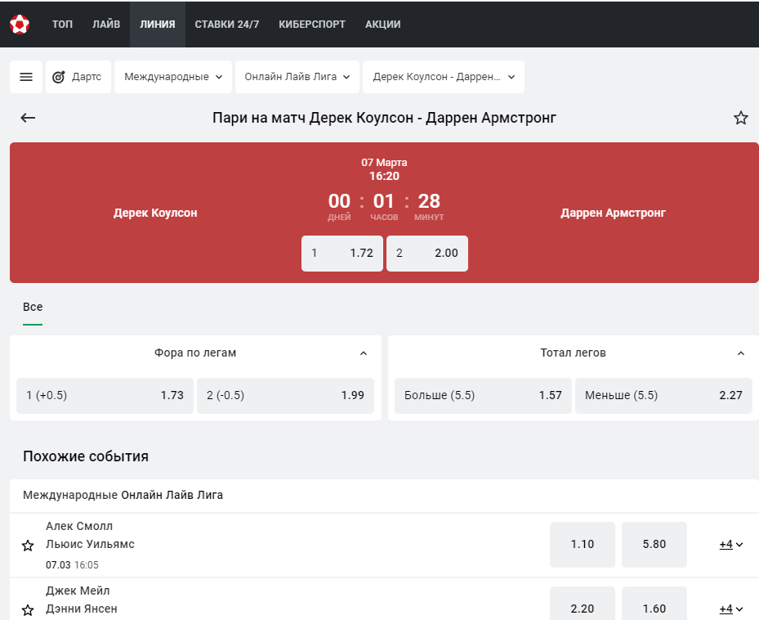Screen dimensions: 759x620
Task: Open the Дерек Коулсон - Даррен match dropdown
Action: click(444, 77)
